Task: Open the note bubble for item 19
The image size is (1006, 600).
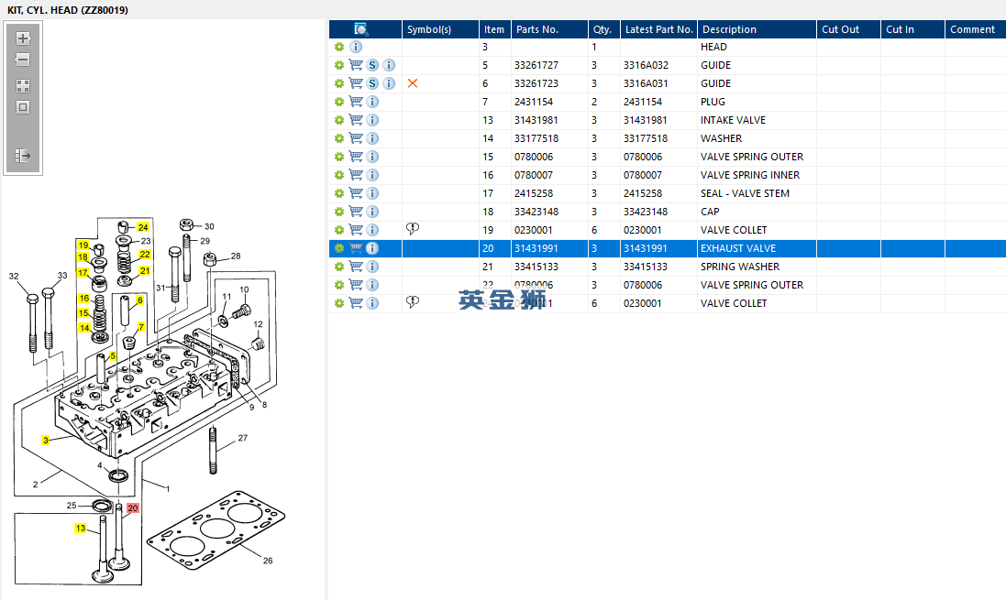Action: click(413, 229)
